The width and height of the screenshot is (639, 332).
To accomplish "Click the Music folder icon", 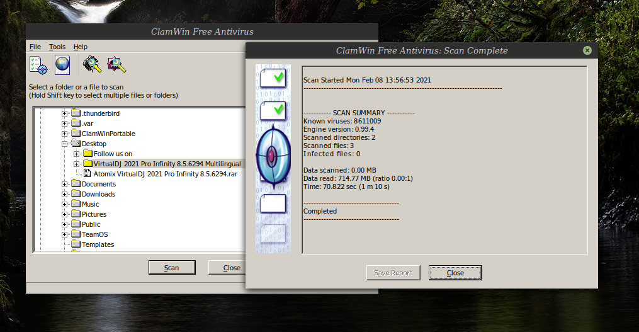I will point(76,204).
